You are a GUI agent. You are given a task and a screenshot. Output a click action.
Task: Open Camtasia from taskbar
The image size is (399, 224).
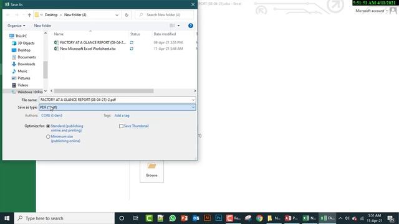click(x=149, y=218)
